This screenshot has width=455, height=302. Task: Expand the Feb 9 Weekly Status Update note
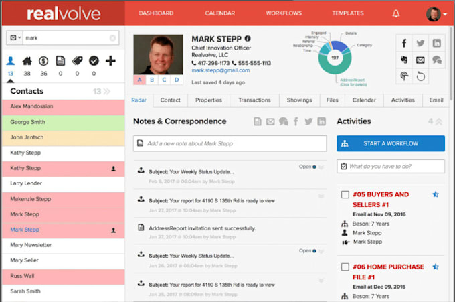click(321, 167)
